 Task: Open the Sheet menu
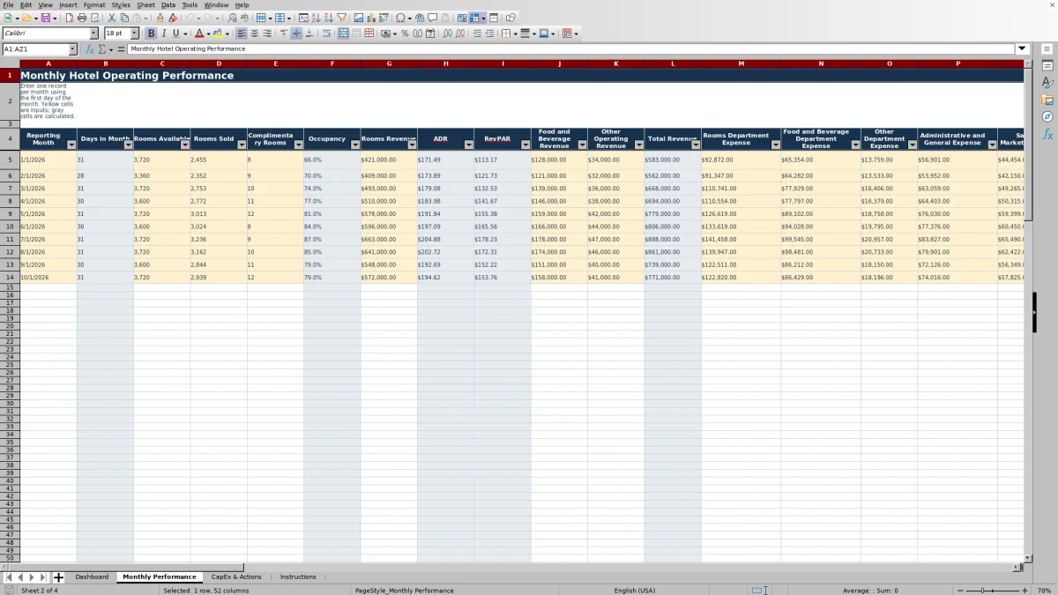(145, 5)
